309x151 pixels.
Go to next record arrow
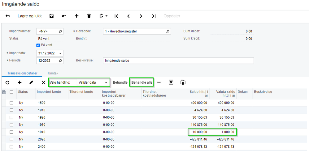(141, 16)
